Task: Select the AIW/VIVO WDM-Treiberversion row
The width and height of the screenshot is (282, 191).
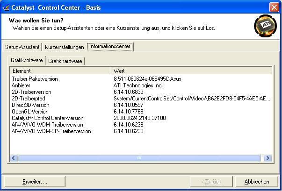Action: (141, 125)
